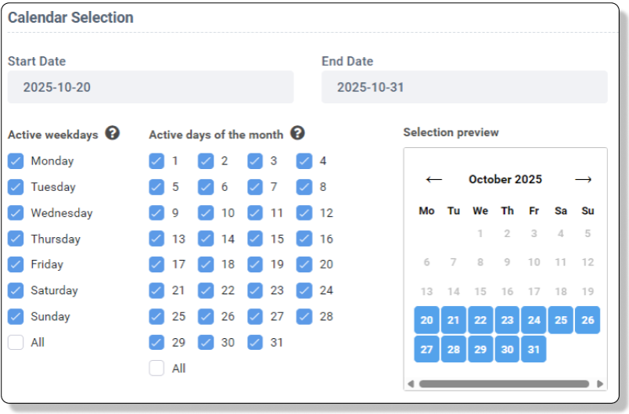Viewport: 629px width, 414px height.
Task: Open the Start Date field
Action: point(150,87)
